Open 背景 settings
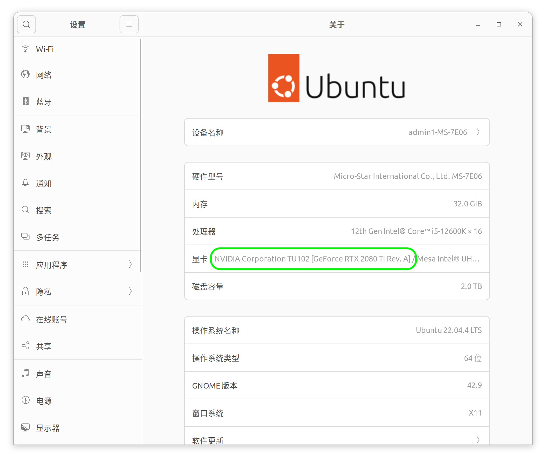The width and height of the screenshot is (546, 460). tap(78, 129)
